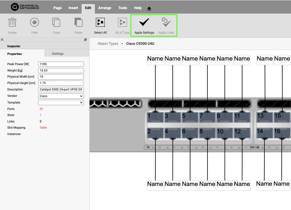The height and width of the screenshot is (210, 291).
Task: Click the Apply Settings checkmark icon
Action: (x=144, y=22)
